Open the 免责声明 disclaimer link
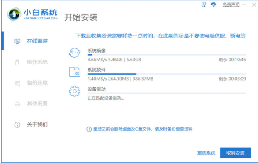Screen dimensions: 258x163 (231, 5)
